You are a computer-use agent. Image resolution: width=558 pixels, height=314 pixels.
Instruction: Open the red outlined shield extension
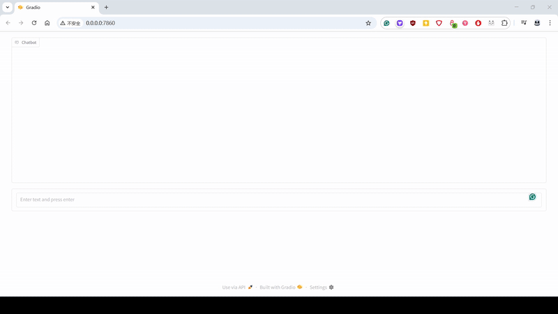tap(439, 23)
